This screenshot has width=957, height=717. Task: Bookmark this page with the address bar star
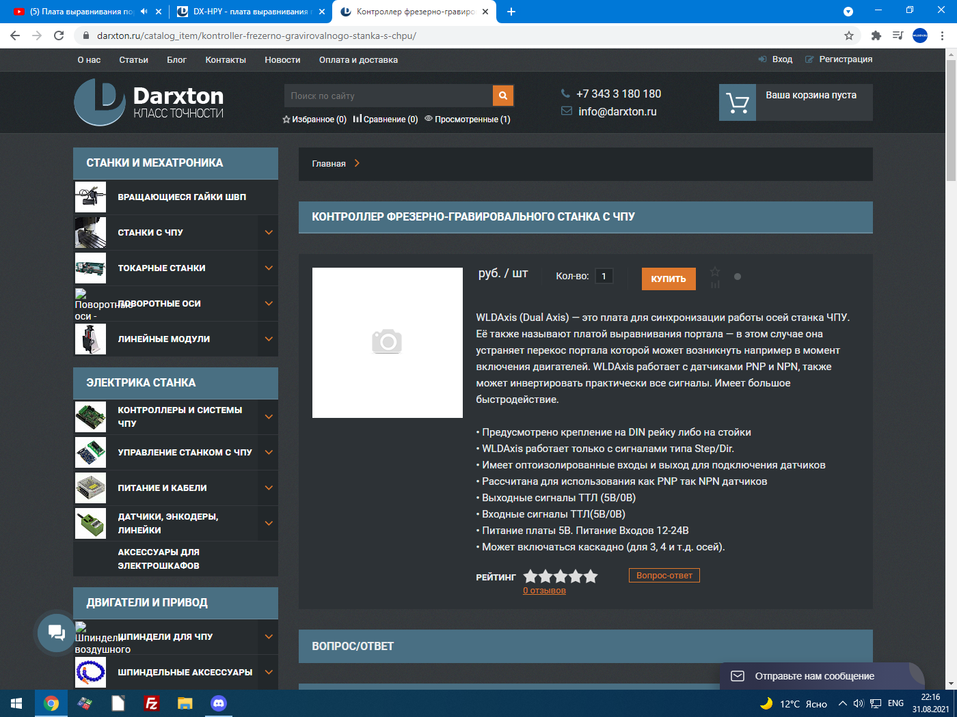click(849, 36)
